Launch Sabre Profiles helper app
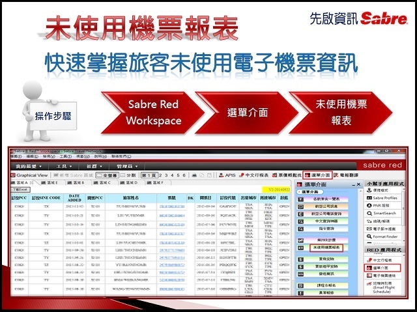 pos(382,198)
